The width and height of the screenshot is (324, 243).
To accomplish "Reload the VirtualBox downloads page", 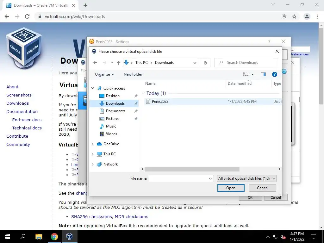I will (x=27, y=16).
